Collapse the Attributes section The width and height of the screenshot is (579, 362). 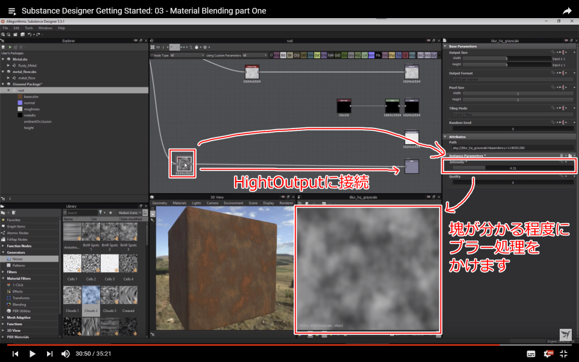pyautogui.click(x=445, y=137)
